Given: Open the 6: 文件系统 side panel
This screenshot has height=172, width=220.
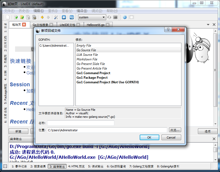Looking at the screenshot, I should (5, 115).
